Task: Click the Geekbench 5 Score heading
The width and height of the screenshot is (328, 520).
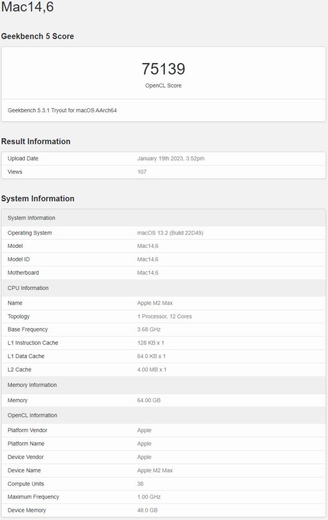Action: pyautogui.click(x=38, y=36)
